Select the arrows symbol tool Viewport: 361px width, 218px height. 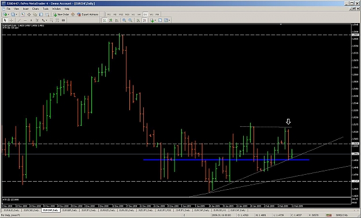[43, 20]
